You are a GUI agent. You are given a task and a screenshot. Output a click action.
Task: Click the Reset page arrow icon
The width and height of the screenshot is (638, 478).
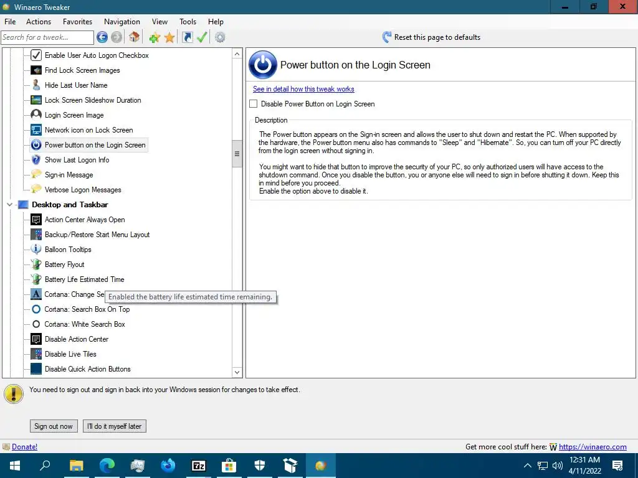click(386, 37)
